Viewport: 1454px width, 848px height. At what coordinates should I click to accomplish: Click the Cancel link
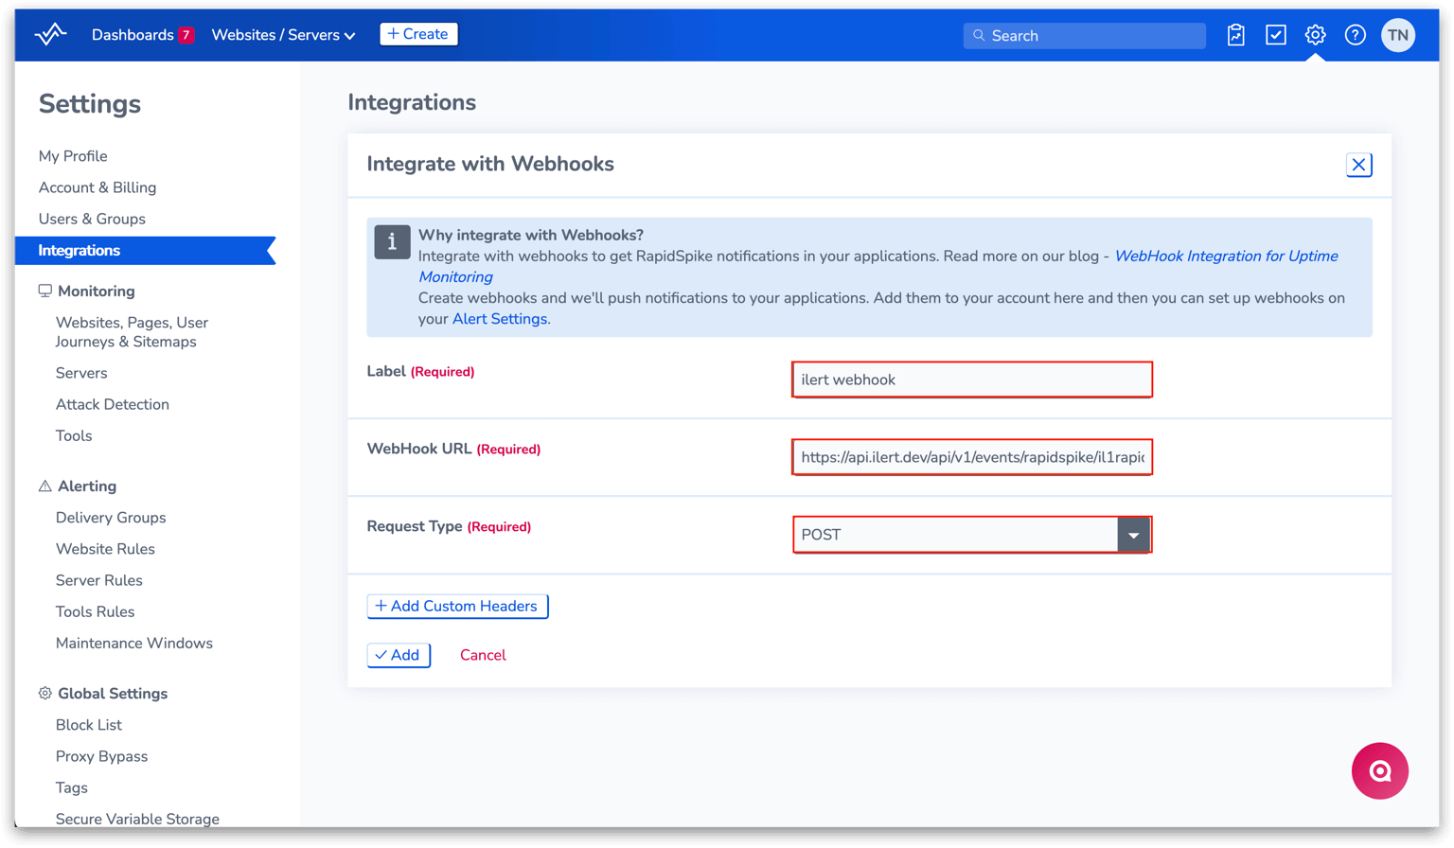(483, 655)
